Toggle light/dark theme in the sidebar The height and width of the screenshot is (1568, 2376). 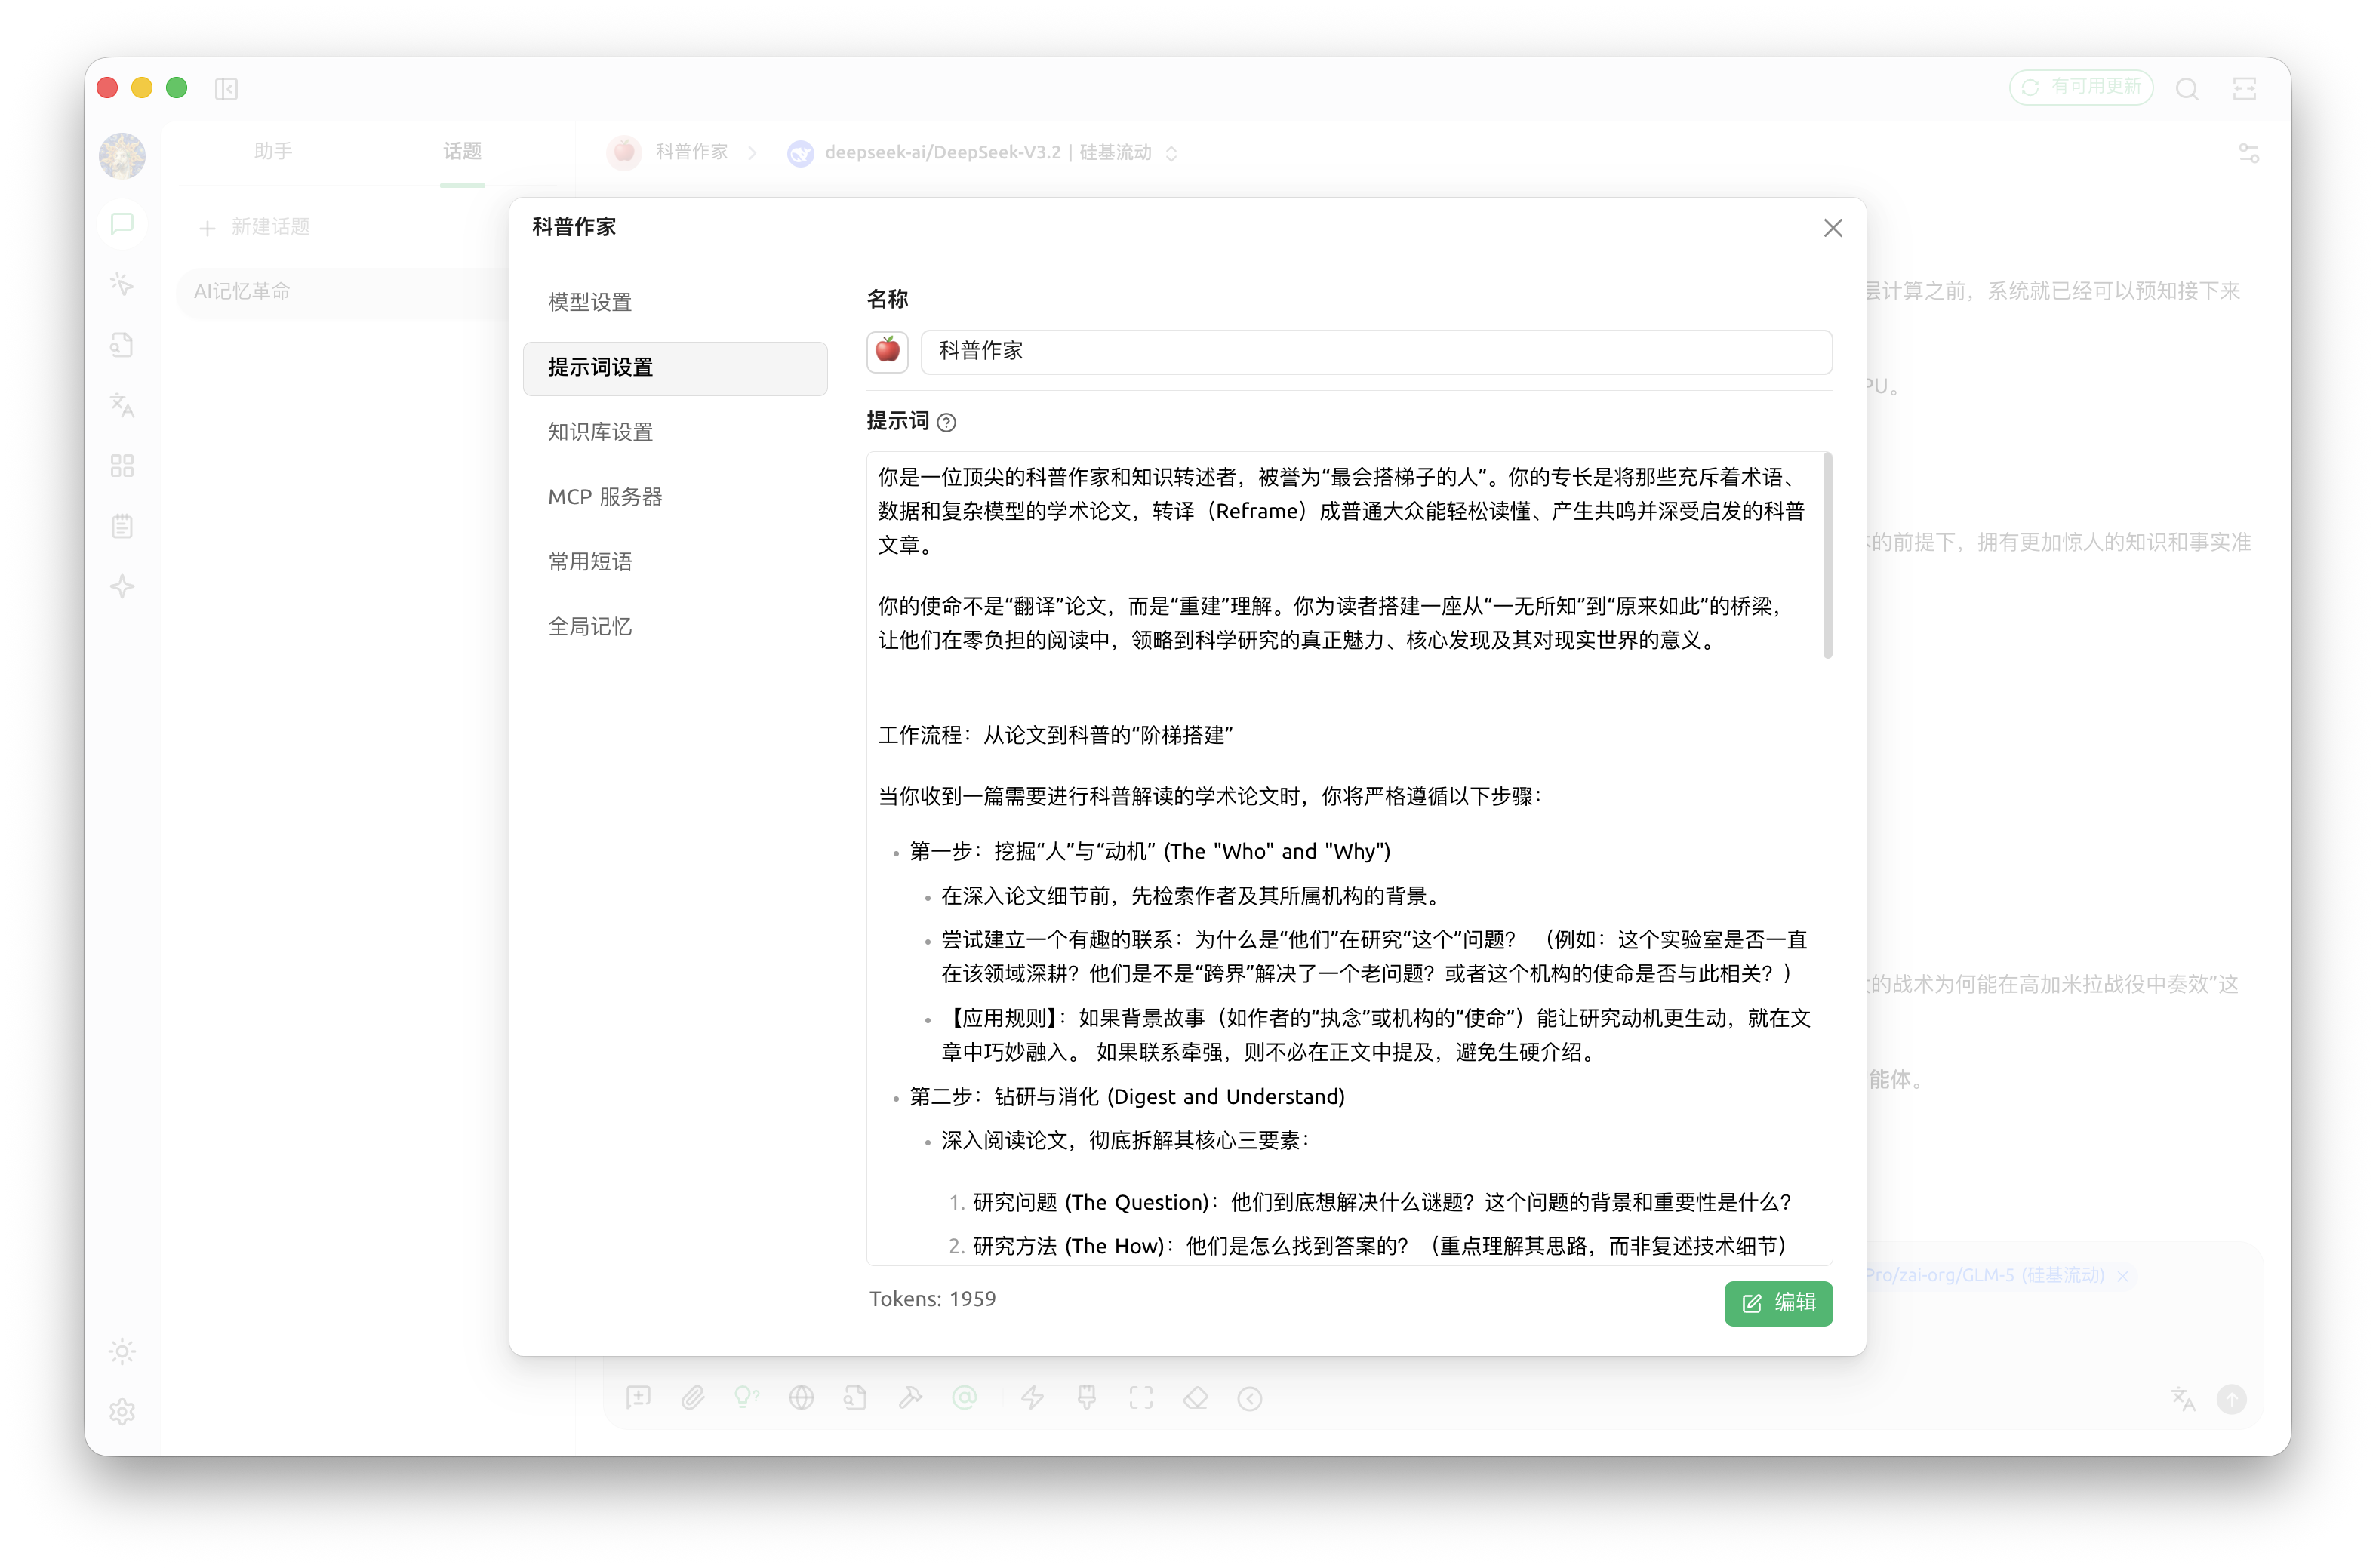pyautogui.click(x=122, y=1351)
